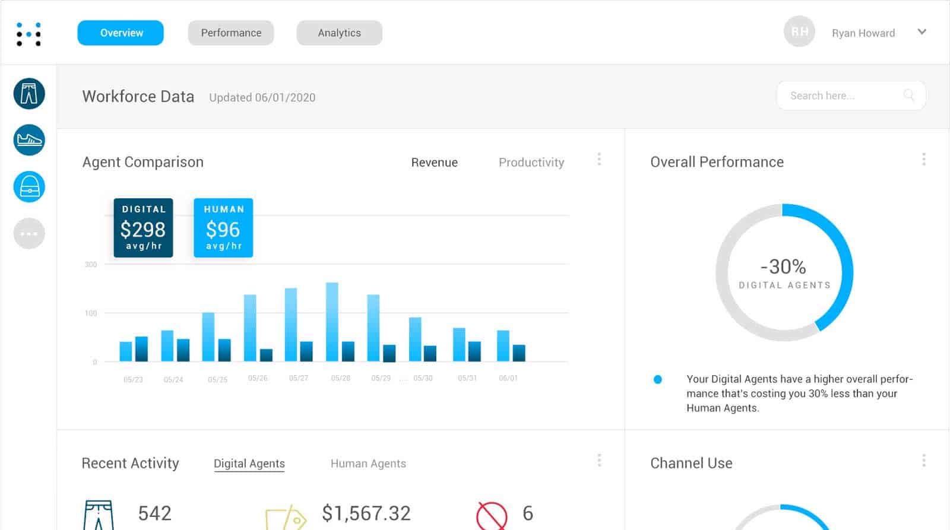The image size is (950, 530).
Task: Click the light blue bar on 05/26
Action: (x=250, y=328)
